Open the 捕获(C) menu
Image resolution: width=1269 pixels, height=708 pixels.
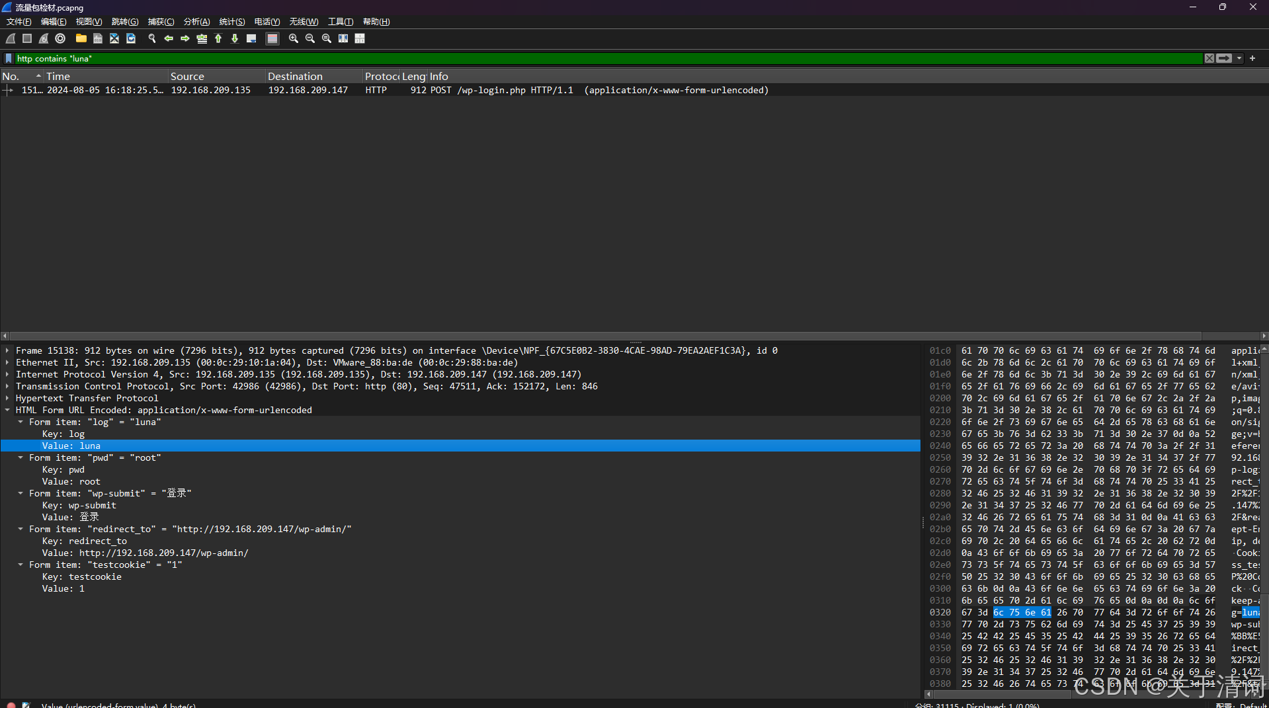point(161,22)
